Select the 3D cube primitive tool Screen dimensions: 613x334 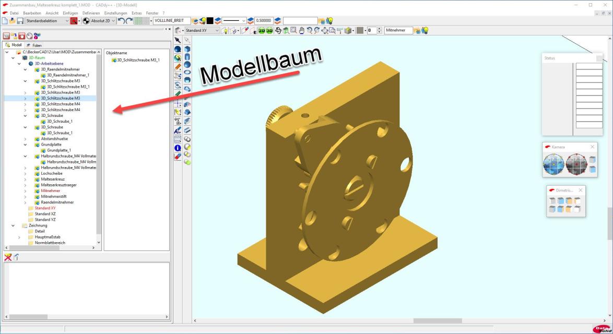pos(187,49)
